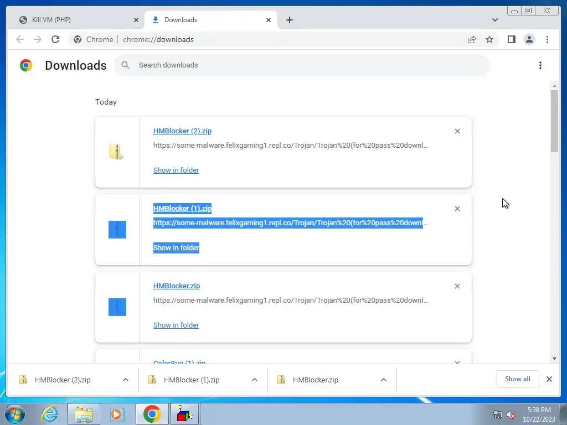The width and height of the screenshot is (567, 425).
Task: Open the HMBlocker (1).zip file link
Action: (x=182, y=209)
